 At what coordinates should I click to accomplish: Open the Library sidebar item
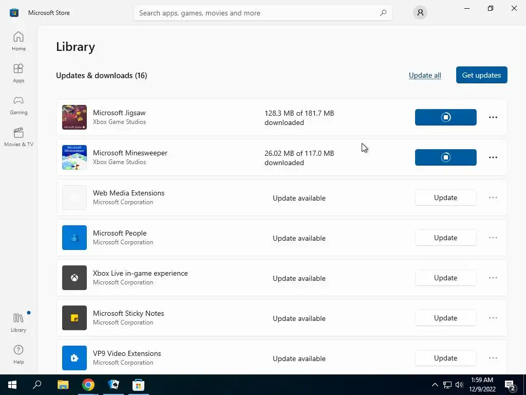18,322
